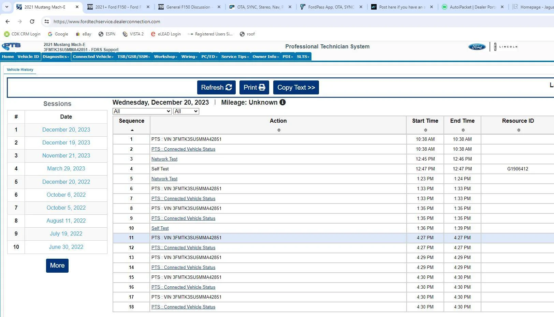Expand the Owner Info menu

(x=266, y=57)
